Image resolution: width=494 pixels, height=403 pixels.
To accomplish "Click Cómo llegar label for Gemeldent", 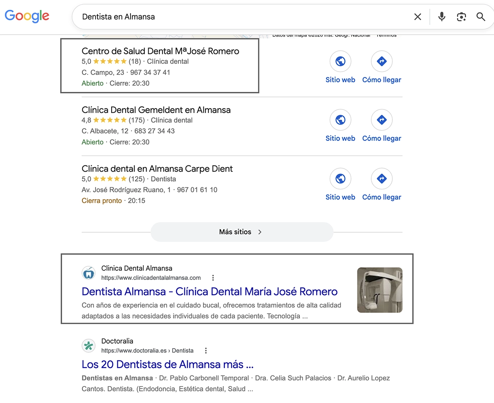I will [382, 138].
